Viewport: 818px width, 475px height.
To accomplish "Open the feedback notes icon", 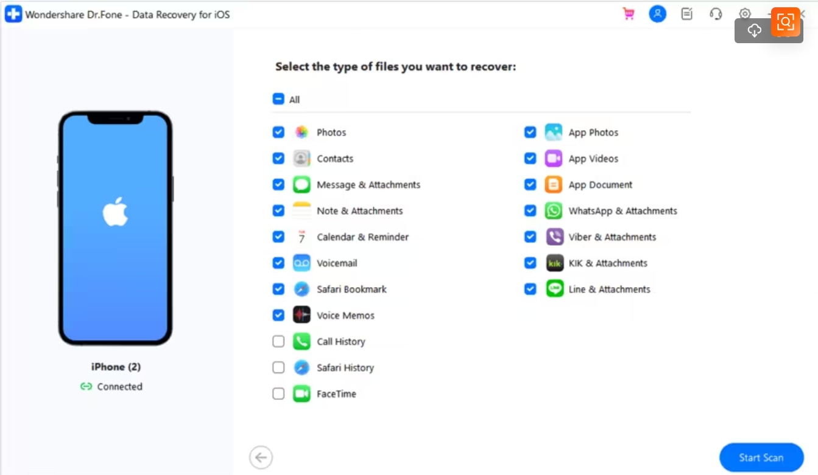I will point(686,13).
